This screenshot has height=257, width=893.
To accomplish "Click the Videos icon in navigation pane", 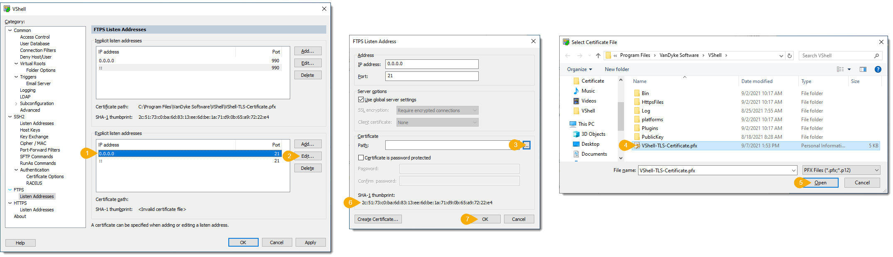I will [576, 101].
